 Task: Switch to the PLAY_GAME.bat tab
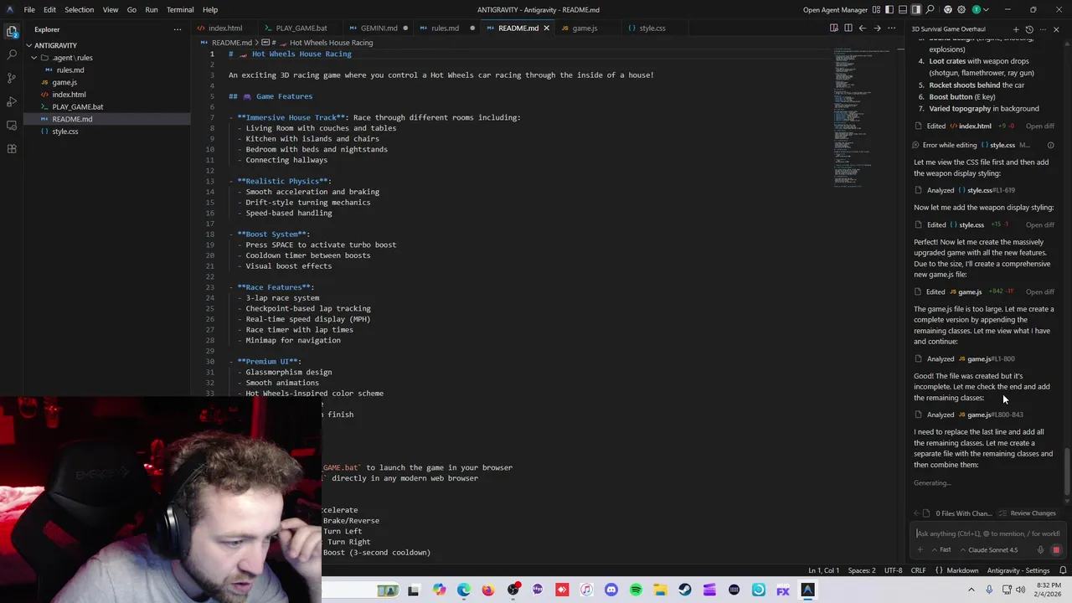301,28
